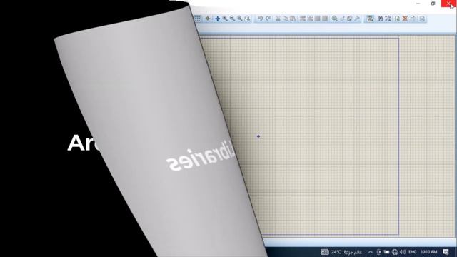Open the Packaging Tool
Image resolution: width=457 pixels, height=257 pixels.
349,19
